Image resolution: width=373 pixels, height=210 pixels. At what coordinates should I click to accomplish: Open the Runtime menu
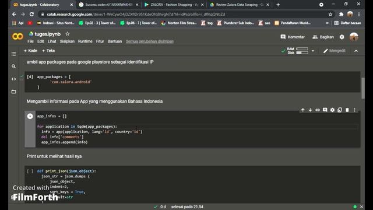tap(85, 41)
